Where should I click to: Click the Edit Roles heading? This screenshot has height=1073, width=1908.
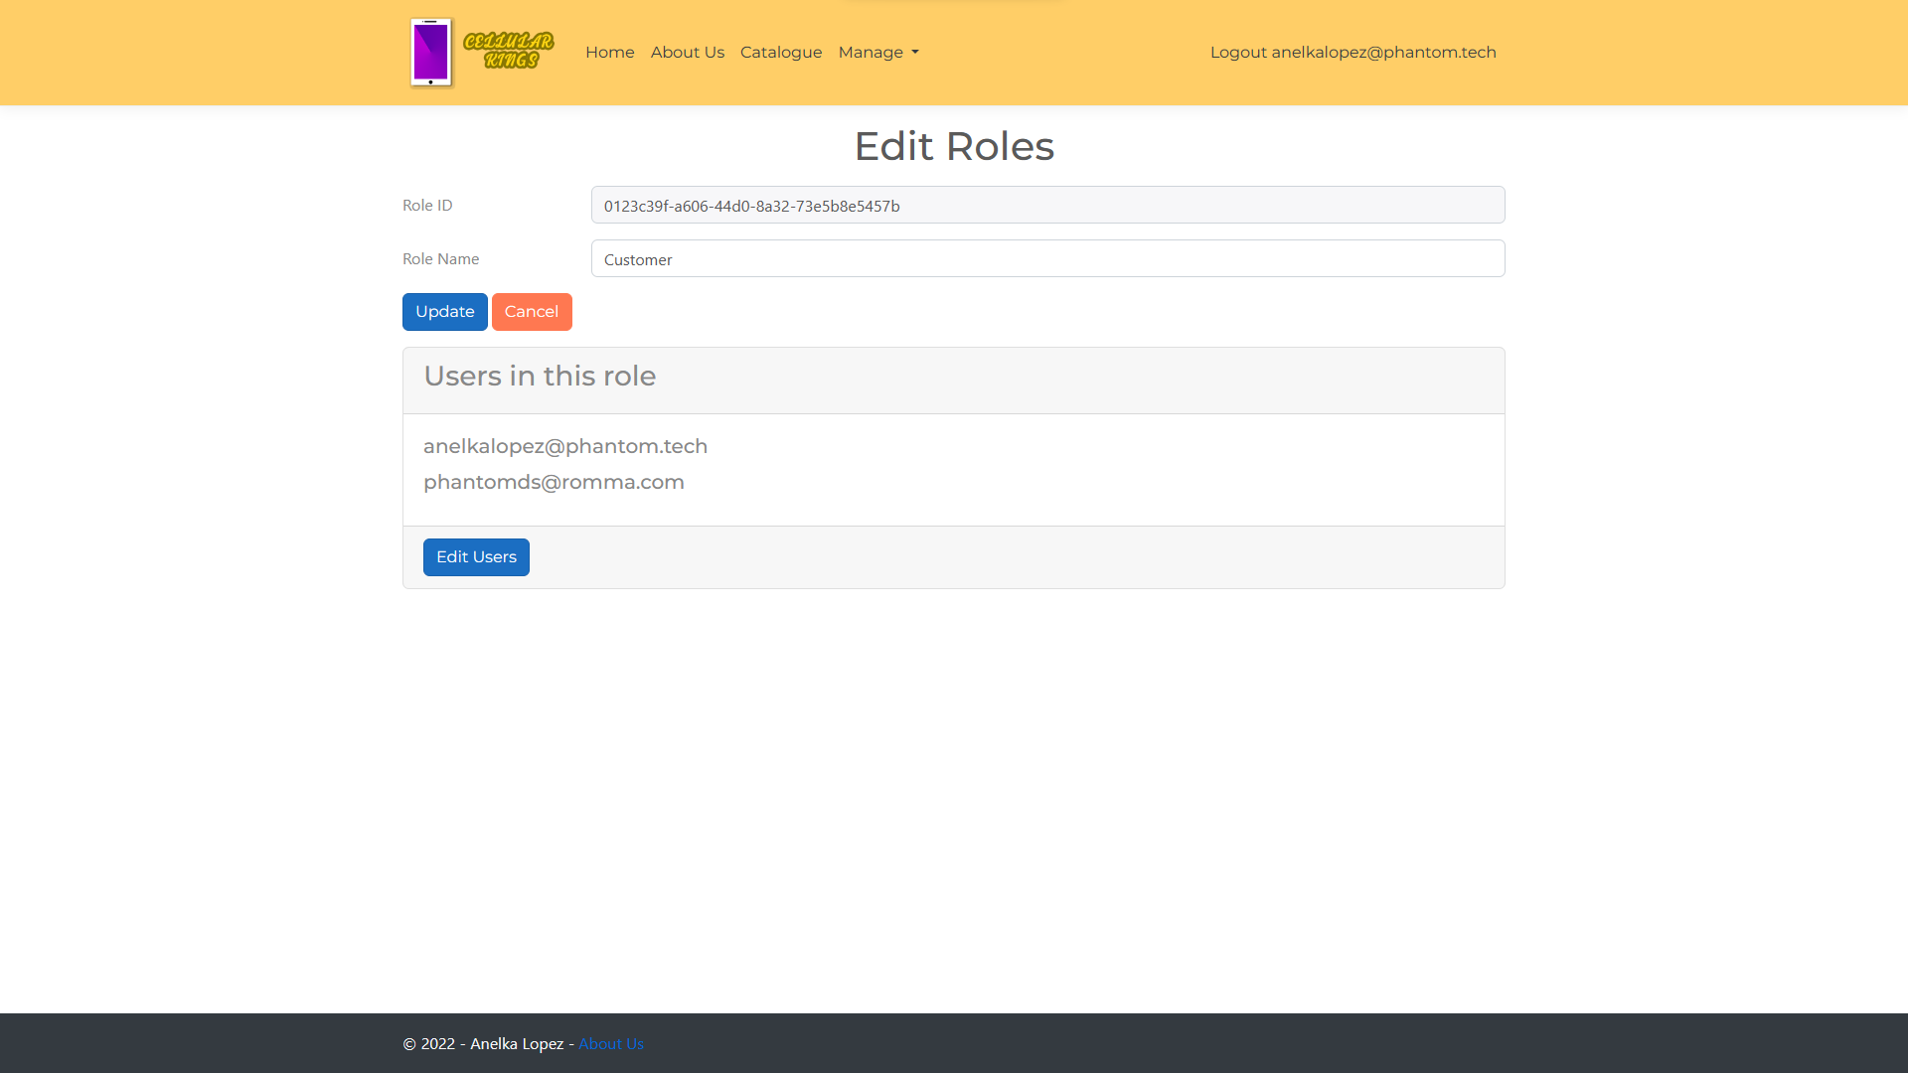954,146
